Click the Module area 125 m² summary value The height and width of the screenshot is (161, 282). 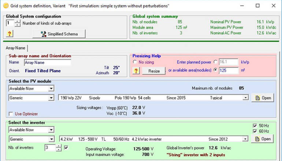(181, 27)
